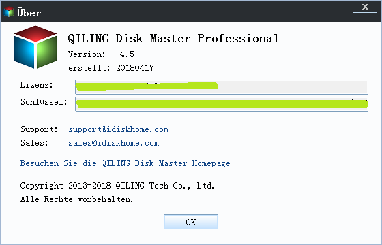Click inside the Schlüssel field
The image size is (382, 245).
click(222, 104)
